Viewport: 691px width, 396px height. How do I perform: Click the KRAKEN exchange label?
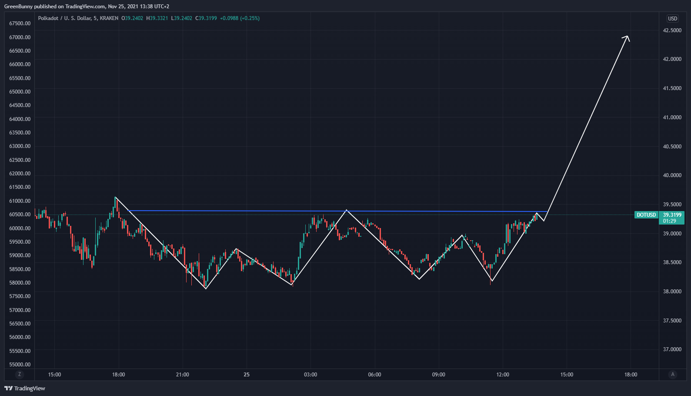click(x=109, y=18)
